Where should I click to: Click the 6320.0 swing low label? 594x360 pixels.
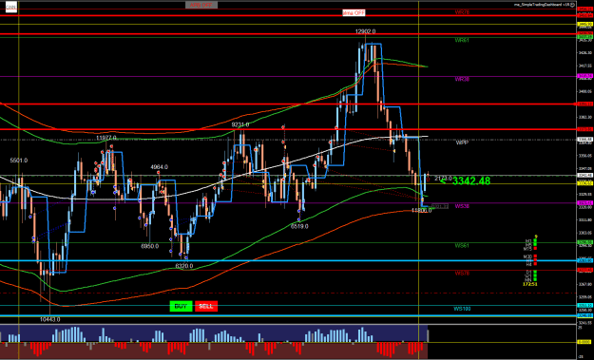[x=184, y=266]
